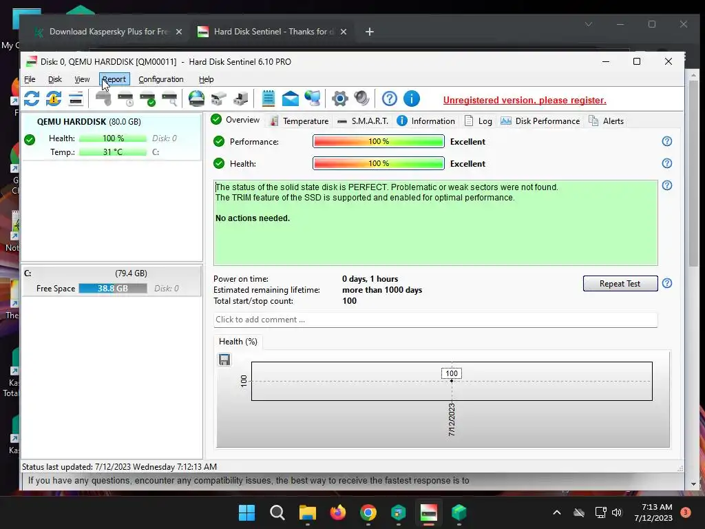Click the grey disk drives toolbar icon
Screen dimensions: 705x529
[218, 98]
